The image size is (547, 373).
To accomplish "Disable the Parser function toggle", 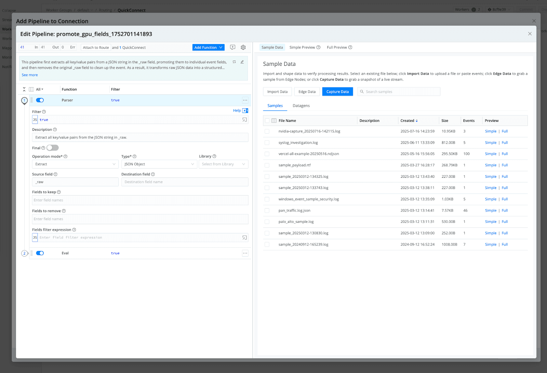I will pos(40,100).
